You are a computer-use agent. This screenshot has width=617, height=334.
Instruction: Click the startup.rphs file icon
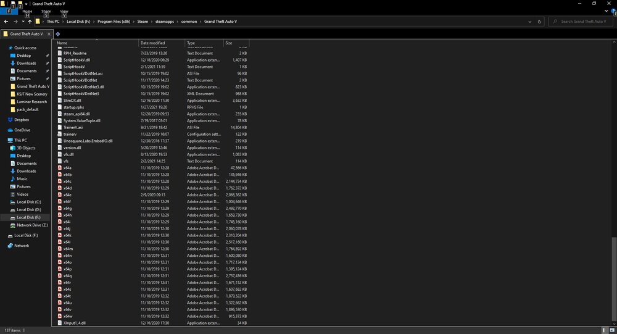(60, 107)
